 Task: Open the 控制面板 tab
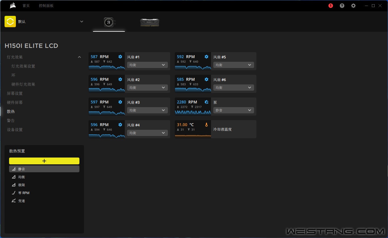46,6
